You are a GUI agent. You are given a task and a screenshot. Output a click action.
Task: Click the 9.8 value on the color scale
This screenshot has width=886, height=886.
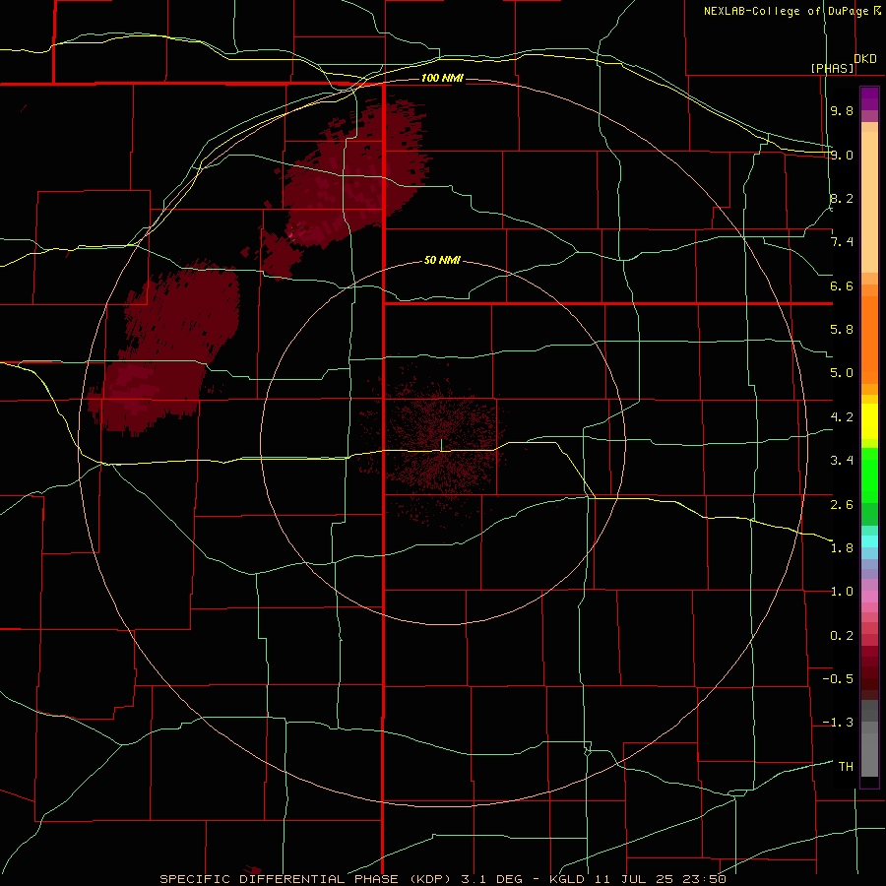842,110
